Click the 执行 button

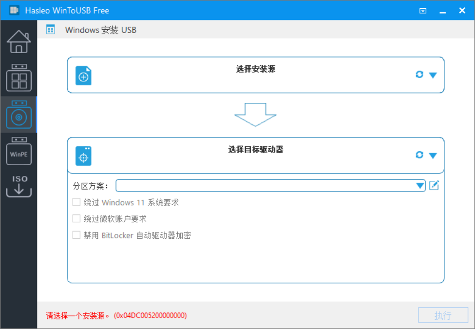(x=443, y=315)
